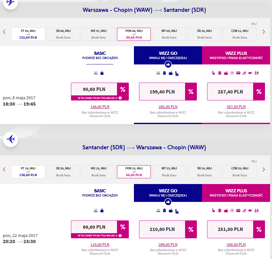Image resolution: width=272 pixels, height=259 pixels.
Task: Click the 349,50 PLN non-member price link
Action: [x=236, y=244]
